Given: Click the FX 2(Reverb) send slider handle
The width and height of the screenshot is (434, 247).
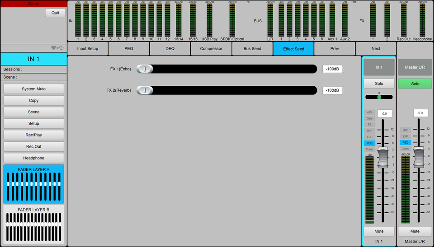Looking at the screenshot, I should [145, 90].
